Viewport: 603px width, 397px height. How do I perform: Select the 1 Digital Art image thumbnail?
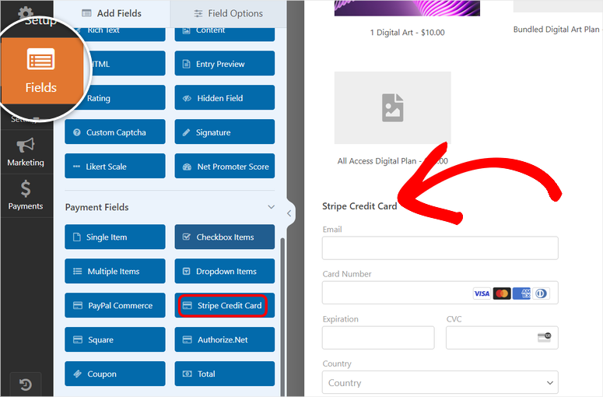pos(407,8)
